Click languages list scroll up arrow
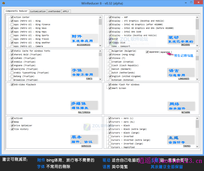This screenshot has height=171, width=204. pos(197,51)
